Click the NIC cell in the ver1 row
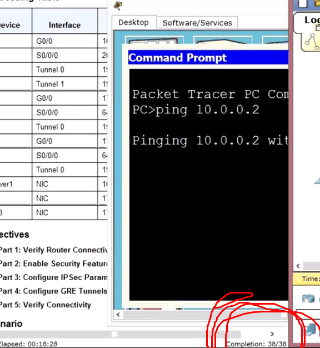Image resolution: width=320 pixels, height=348 pixels. [65, 184]
